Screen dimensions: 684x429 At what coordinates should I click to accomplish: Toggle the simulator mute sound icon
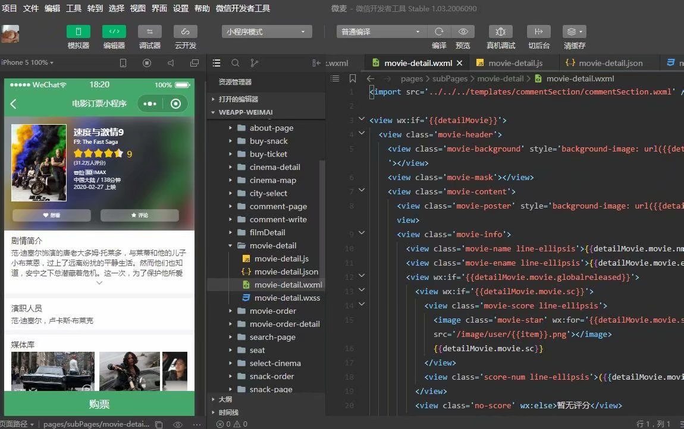point(171,63)
